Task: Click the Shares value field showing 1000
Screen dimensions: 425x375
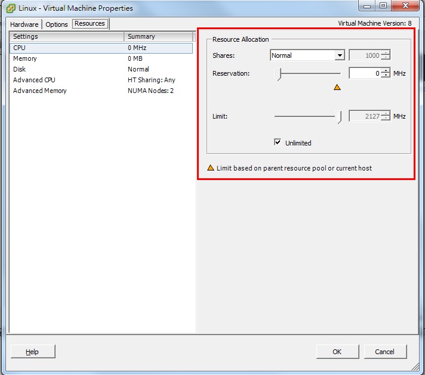Action: click(x=365, y=55)
